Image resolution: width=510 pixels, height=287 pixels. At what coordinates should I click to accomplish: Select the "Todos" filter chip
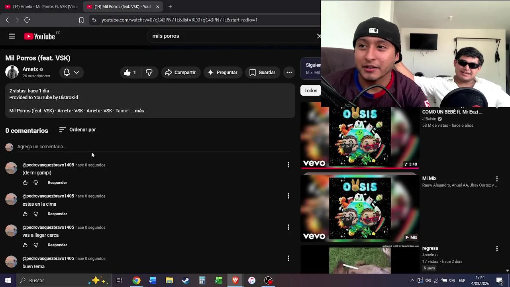coord(311,90)
